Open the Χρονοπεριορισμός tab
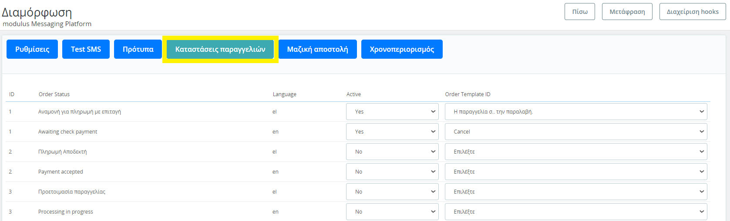This screenshot has height=221, width=730. 402,49
